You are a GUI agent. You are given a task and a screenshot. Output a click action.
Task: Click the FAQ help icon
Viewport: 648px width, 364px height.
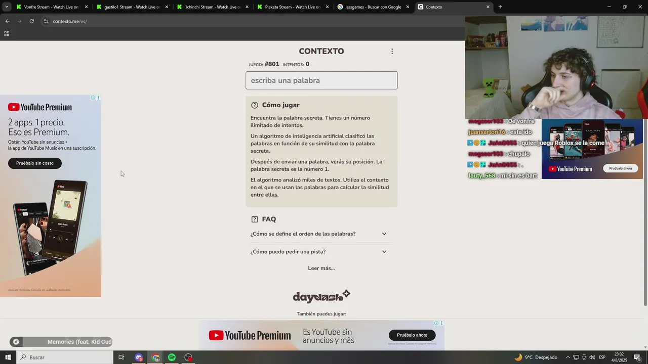click(255, 219)
